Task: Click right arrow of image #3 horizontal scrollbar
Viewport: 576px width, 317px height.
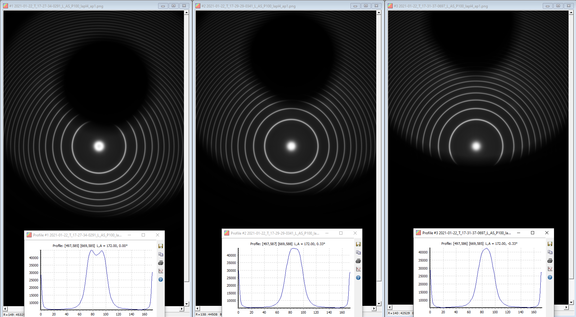Action: pos(566,307)
